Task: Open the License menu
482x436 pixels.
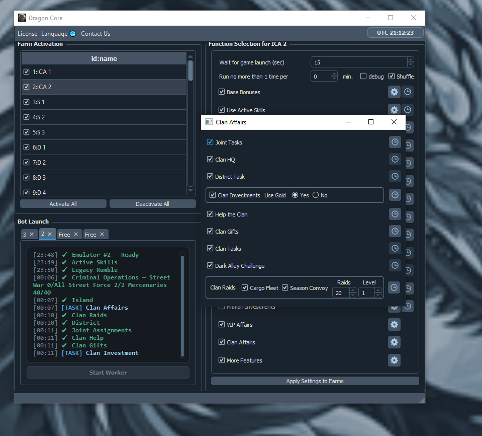Action: (27, 34)
